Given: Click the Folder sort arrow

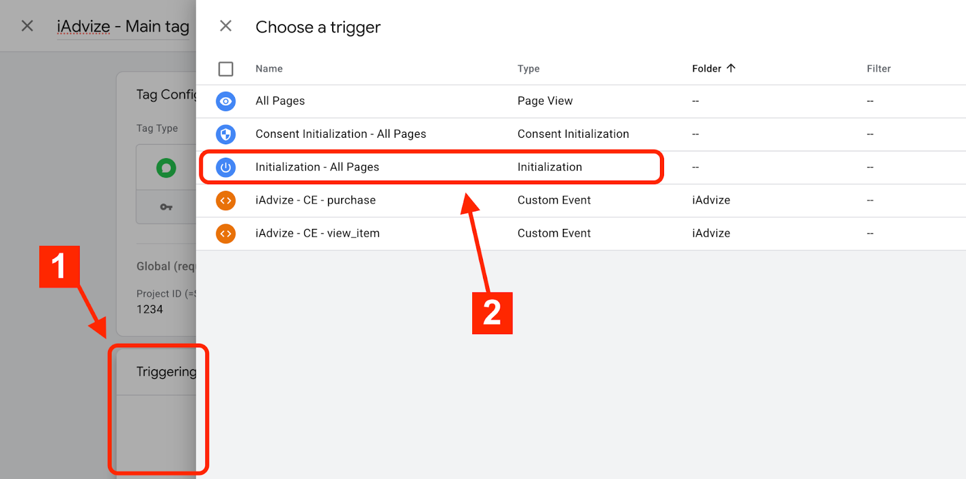Looking at the screenshot, I should pyautogui.click(x=731, y=68).
